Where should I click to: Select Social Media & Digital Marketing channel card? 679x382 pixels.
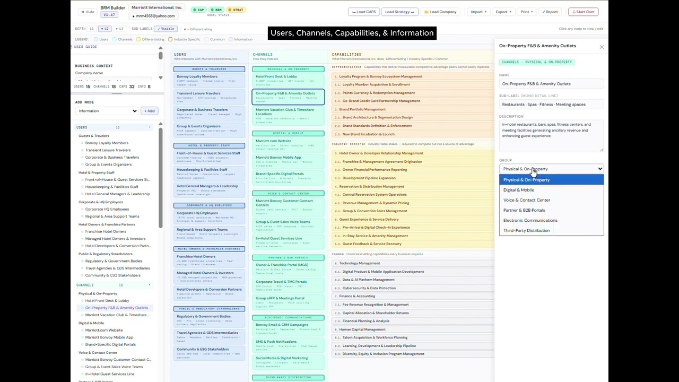(288, 362)
